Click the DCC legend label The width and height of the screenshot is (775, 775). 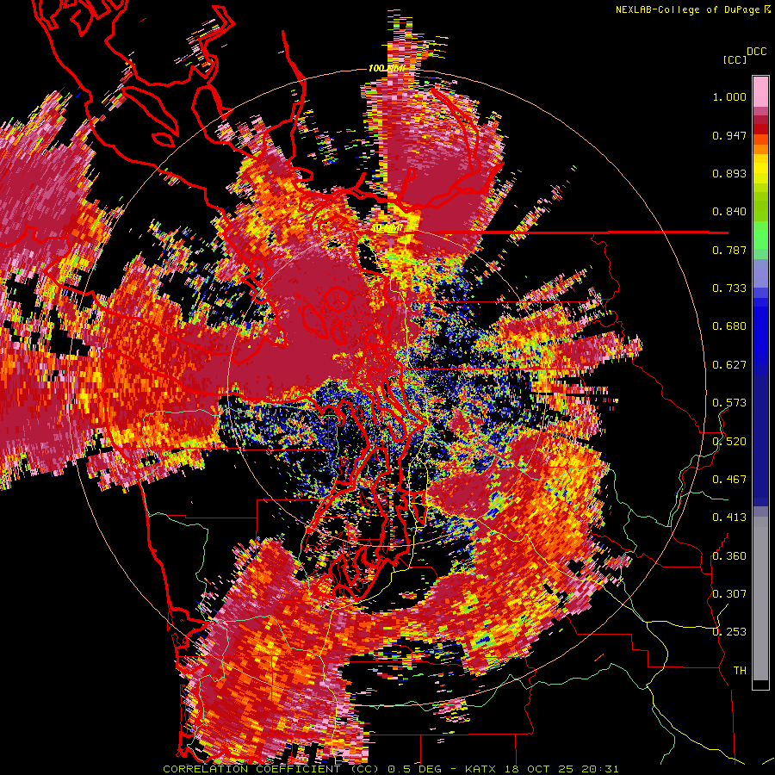coord(757,52)
